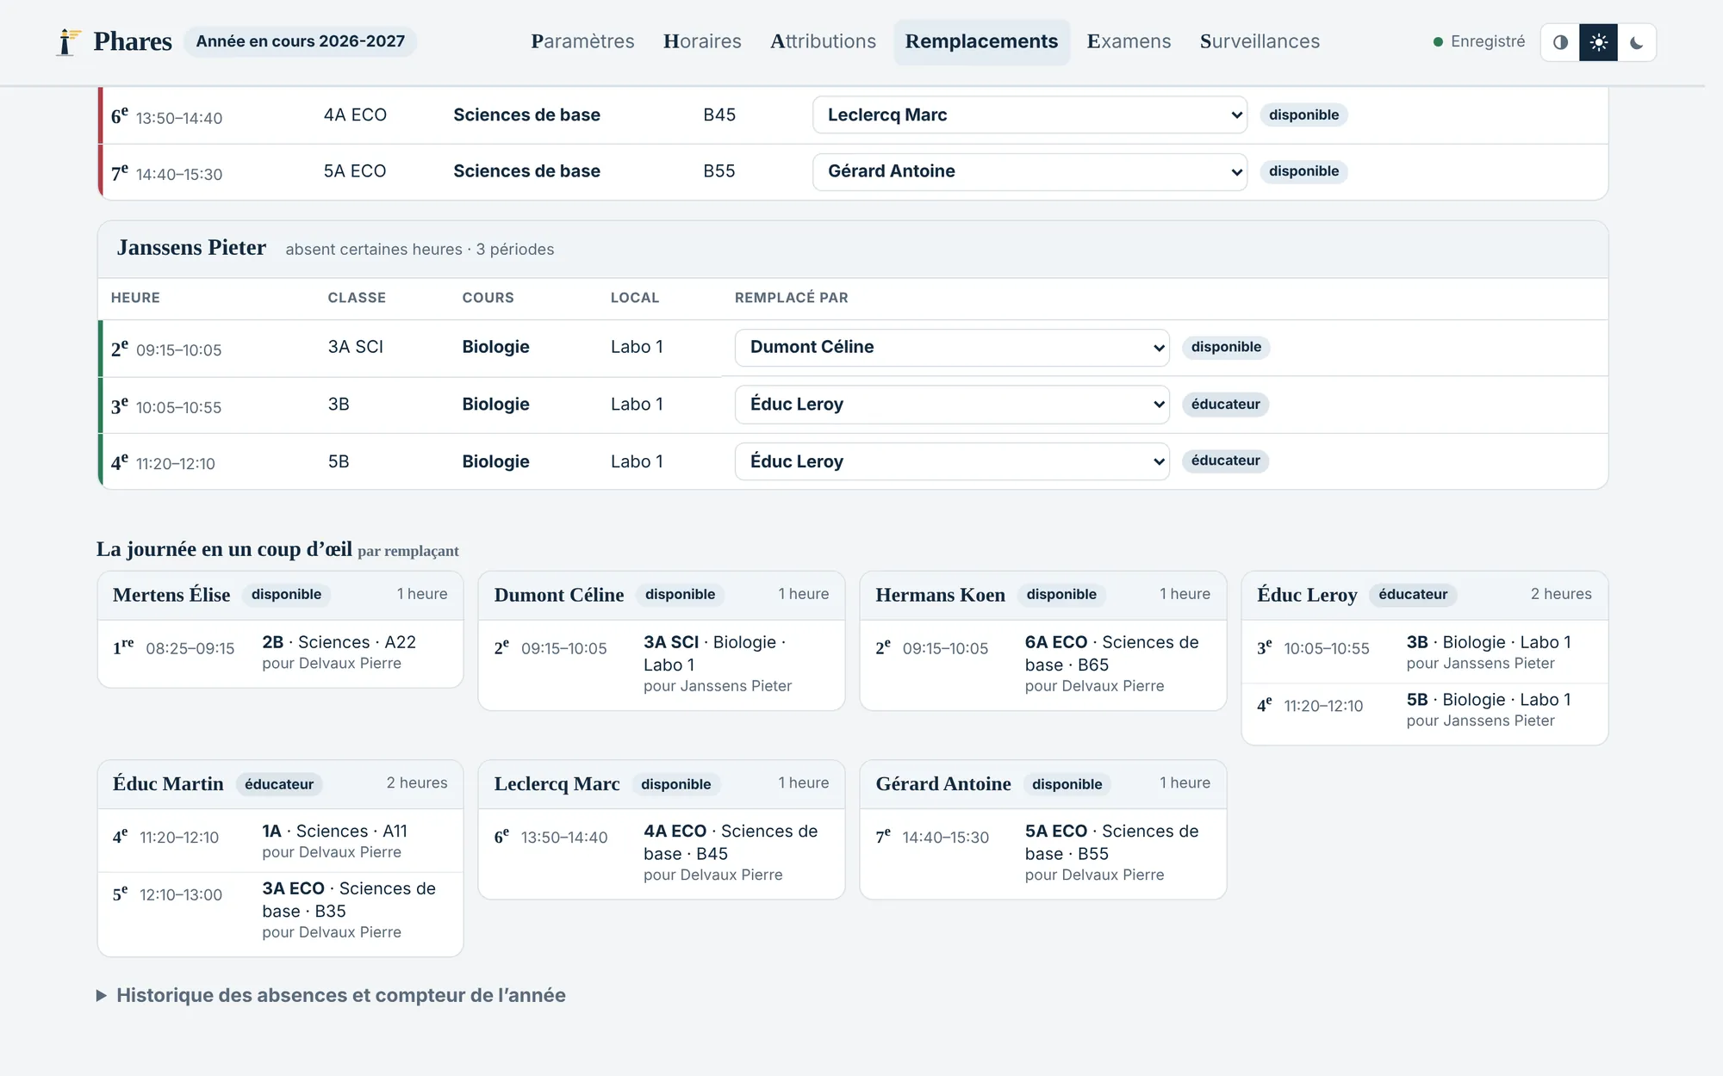
Task: Click the 4A ECO class cell
Action: 355,114
